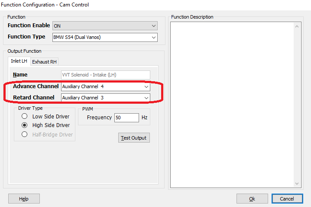Click the Function Description scrollbar track
The height and width of the screenshot is (207, 311).
click(x=297, y=104)
